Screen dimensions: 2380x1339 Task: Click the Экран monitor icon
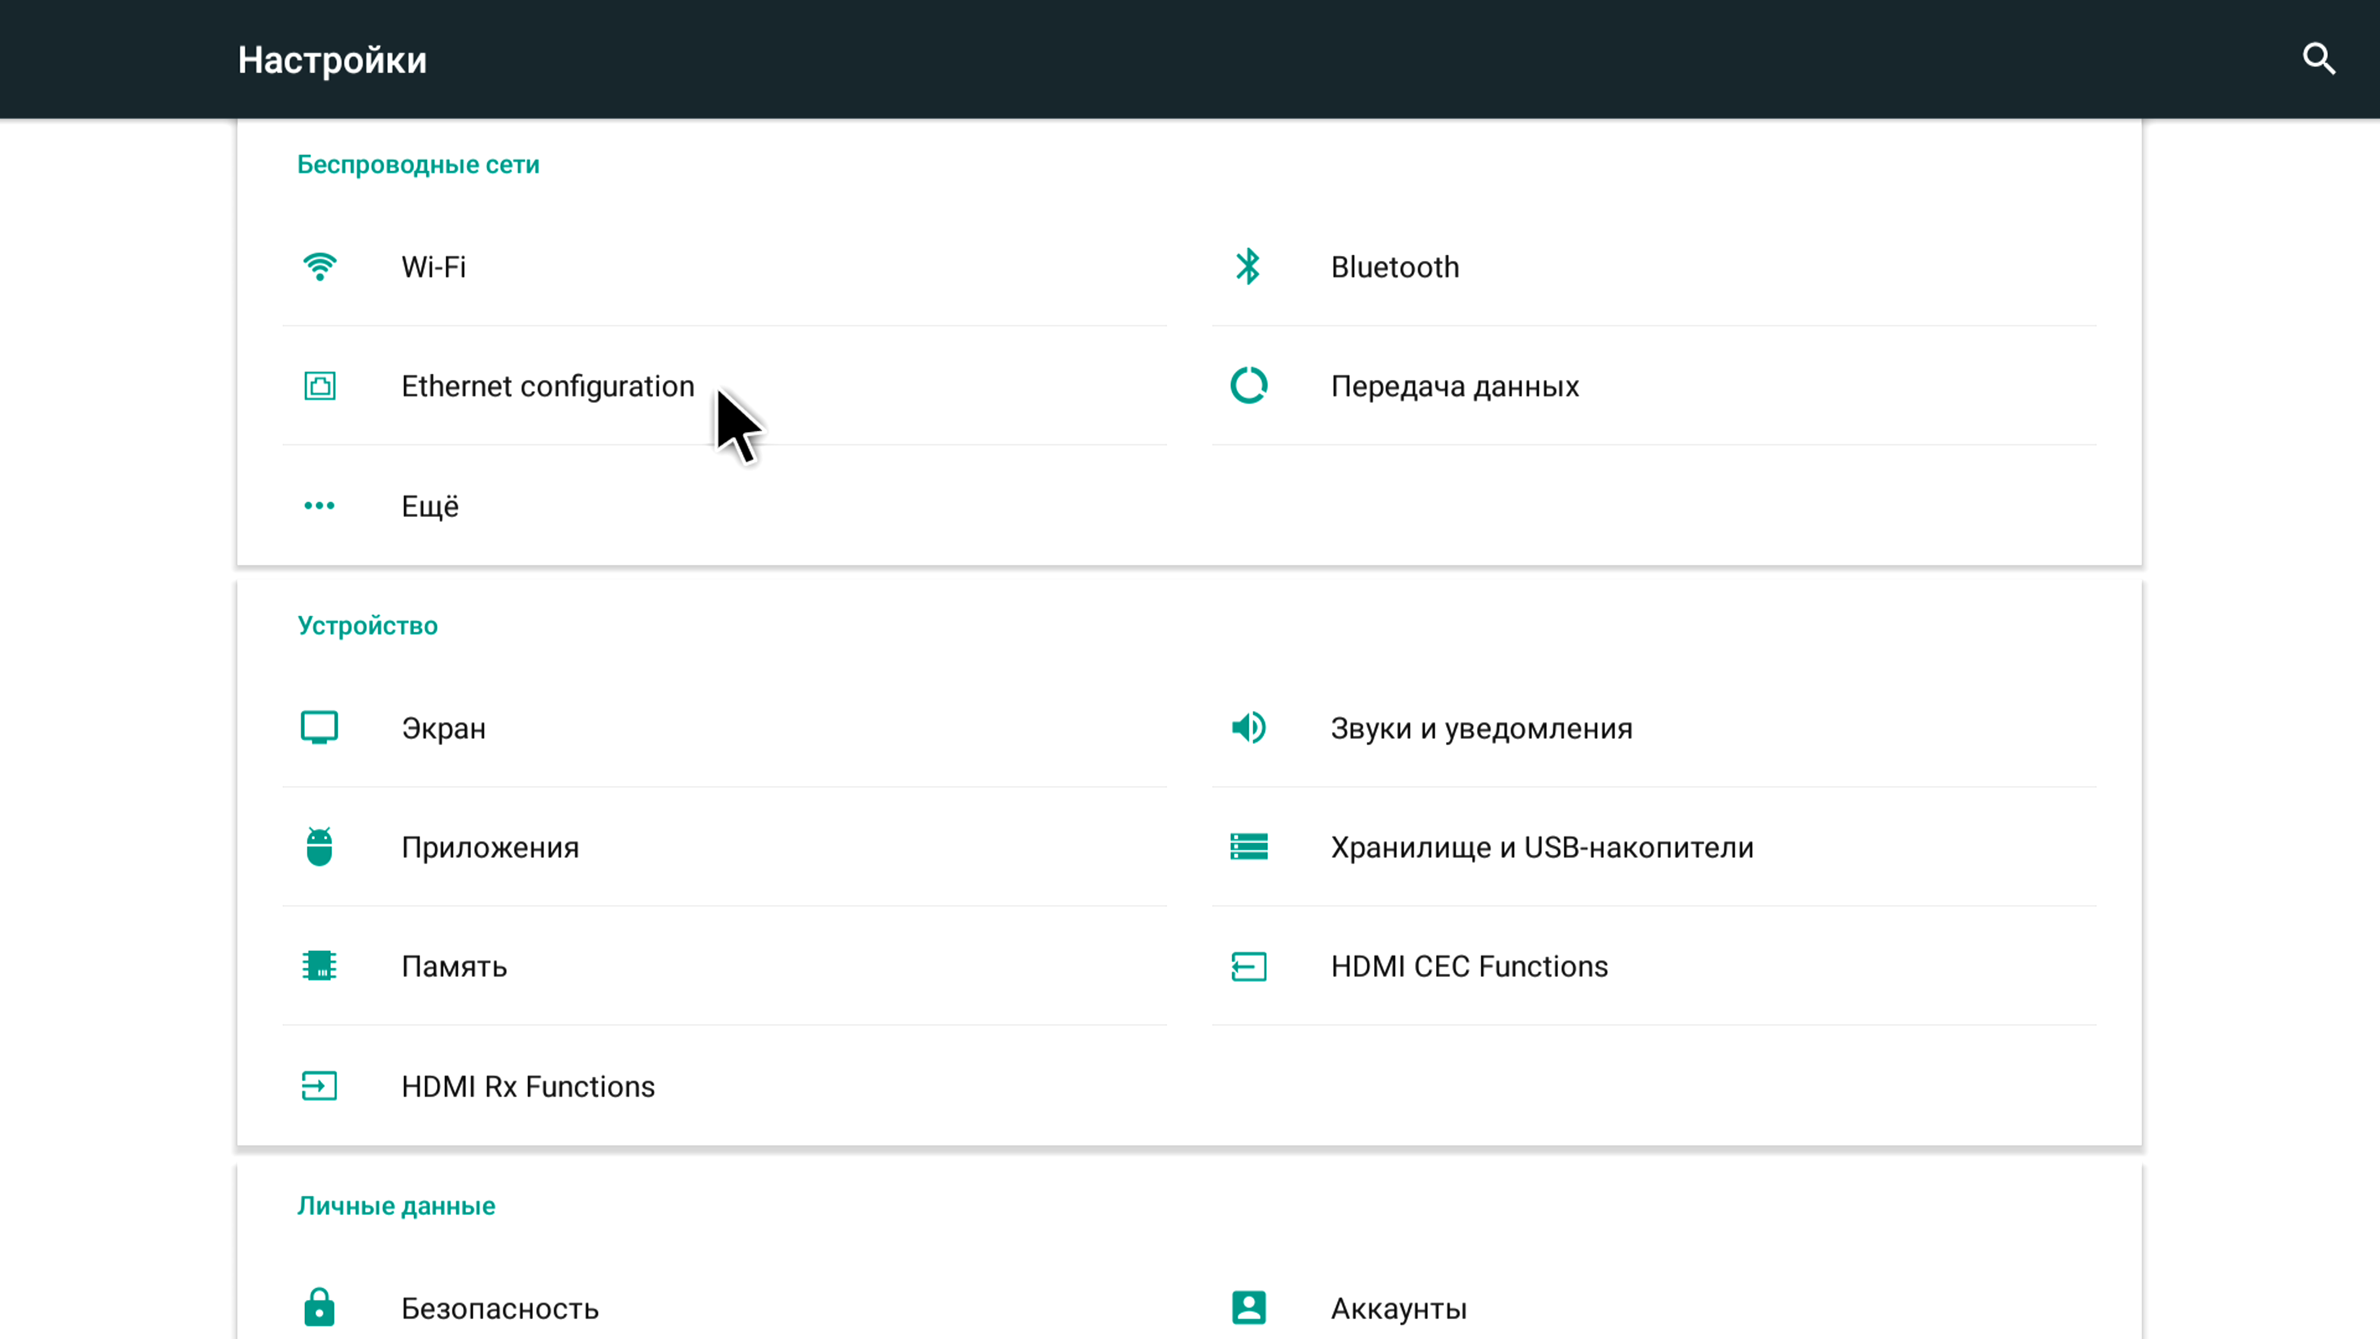coord(320,728)
